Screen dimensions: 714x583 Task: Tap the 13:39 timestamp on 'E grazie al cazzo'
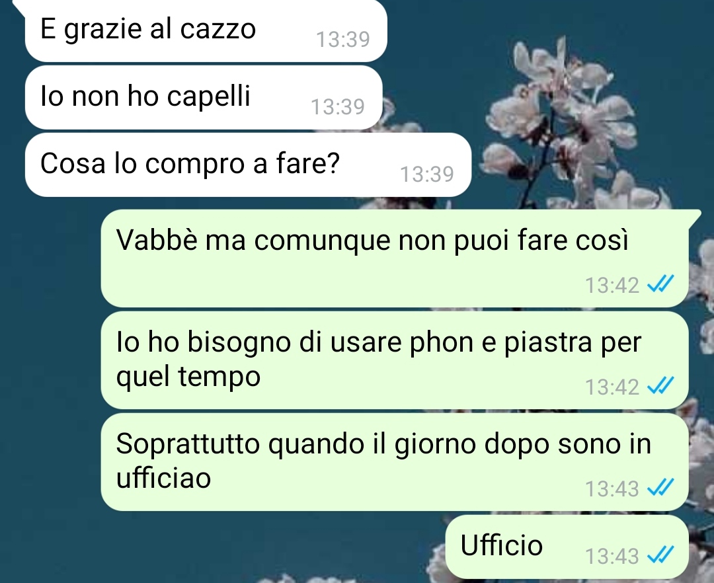(x=343, y=39)
